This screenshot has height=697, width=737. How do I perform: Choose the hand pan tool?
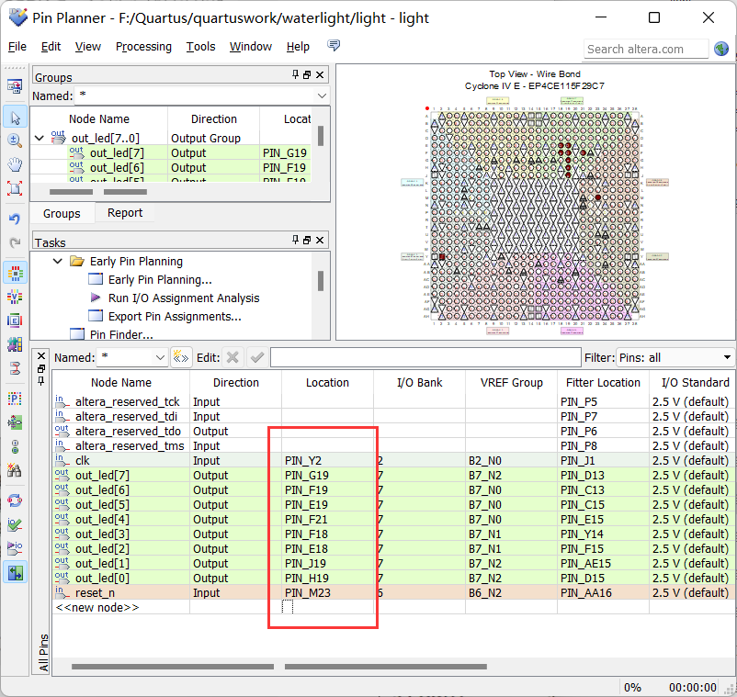[15, 164]
